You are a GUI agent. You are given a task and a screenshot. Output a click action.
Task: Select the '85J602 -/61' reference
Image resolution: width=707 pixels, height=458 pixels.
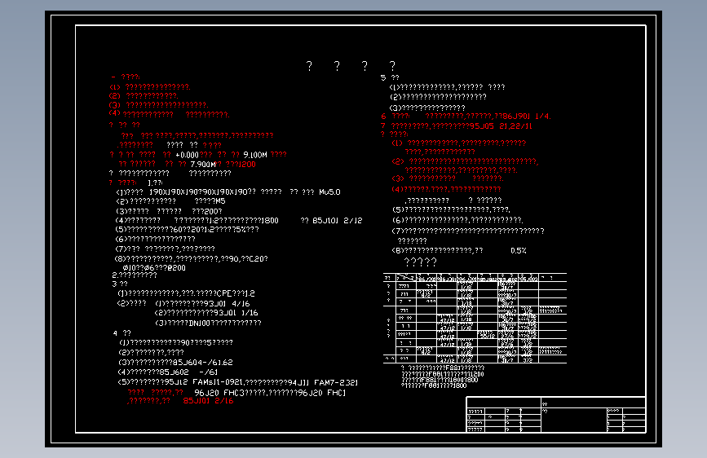(188, 372)
